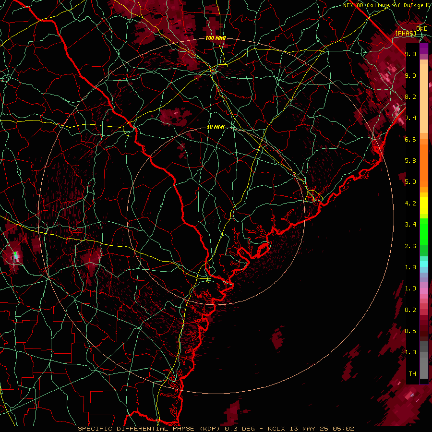Click the 3.4 value on color scale

[410, 225]
